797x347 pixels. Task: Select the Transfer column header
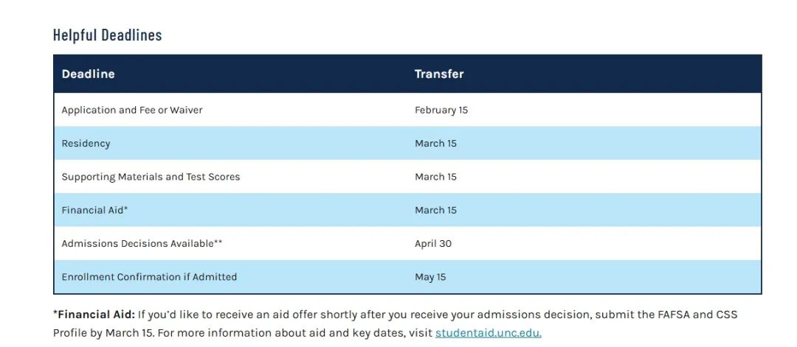[x=439, y=74]
